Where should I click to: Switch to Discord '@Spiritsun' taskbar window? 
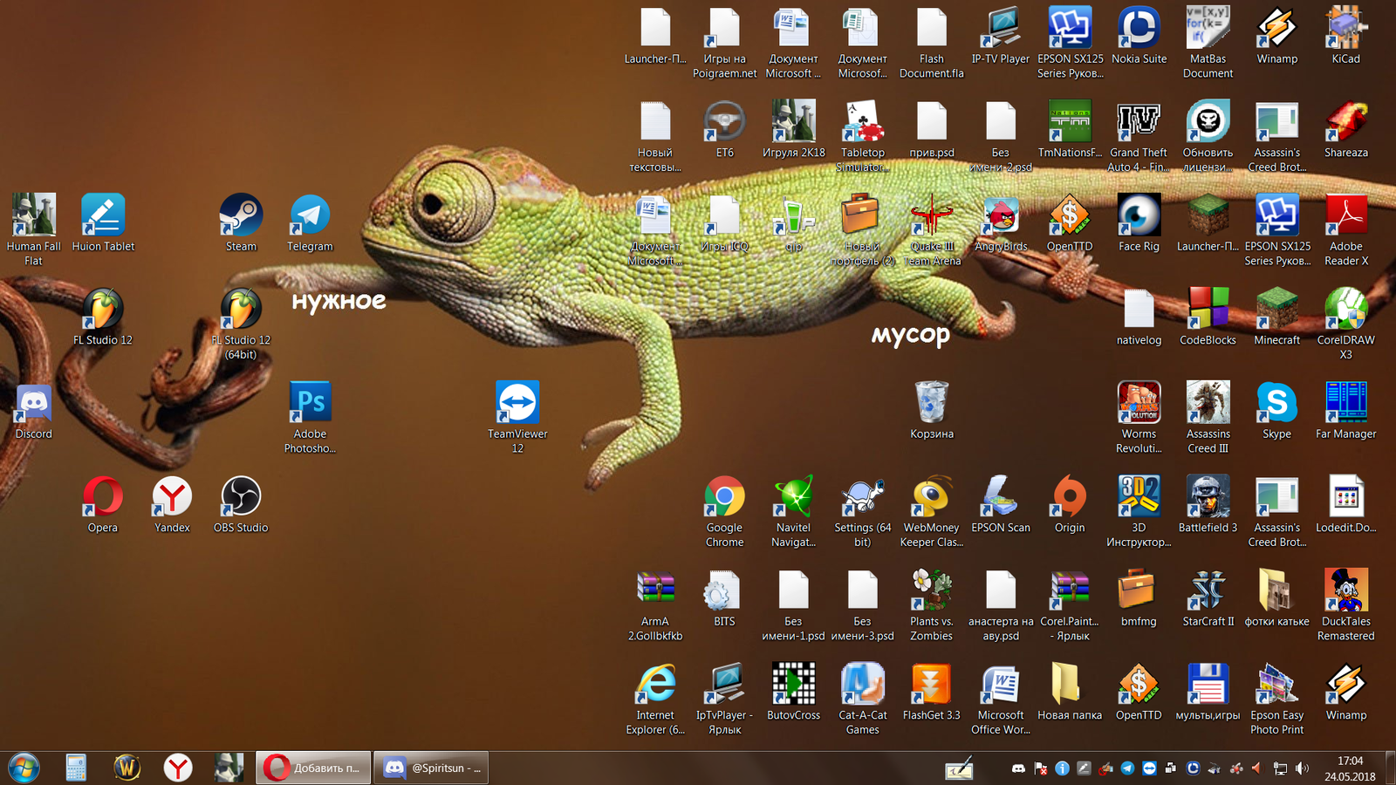coord(431,768)
